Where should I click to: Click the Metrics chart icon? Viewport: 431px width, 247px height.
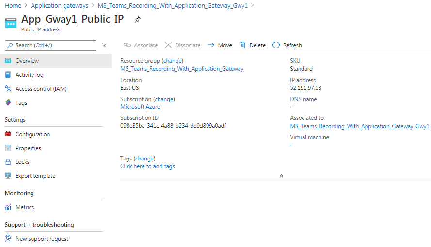click(8, 207)
